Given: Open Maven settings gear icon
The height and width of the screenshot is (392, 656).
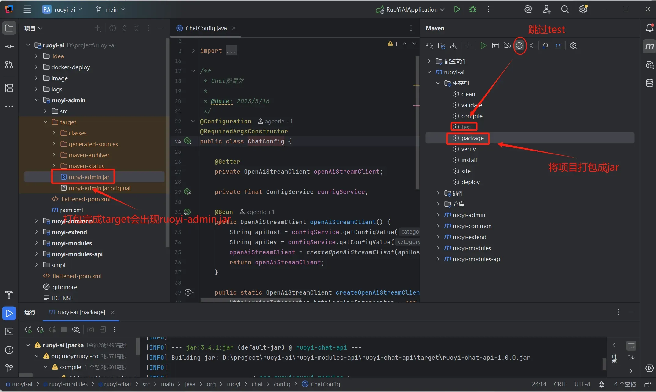Looking at the screenshot, I should click(573, 46).
